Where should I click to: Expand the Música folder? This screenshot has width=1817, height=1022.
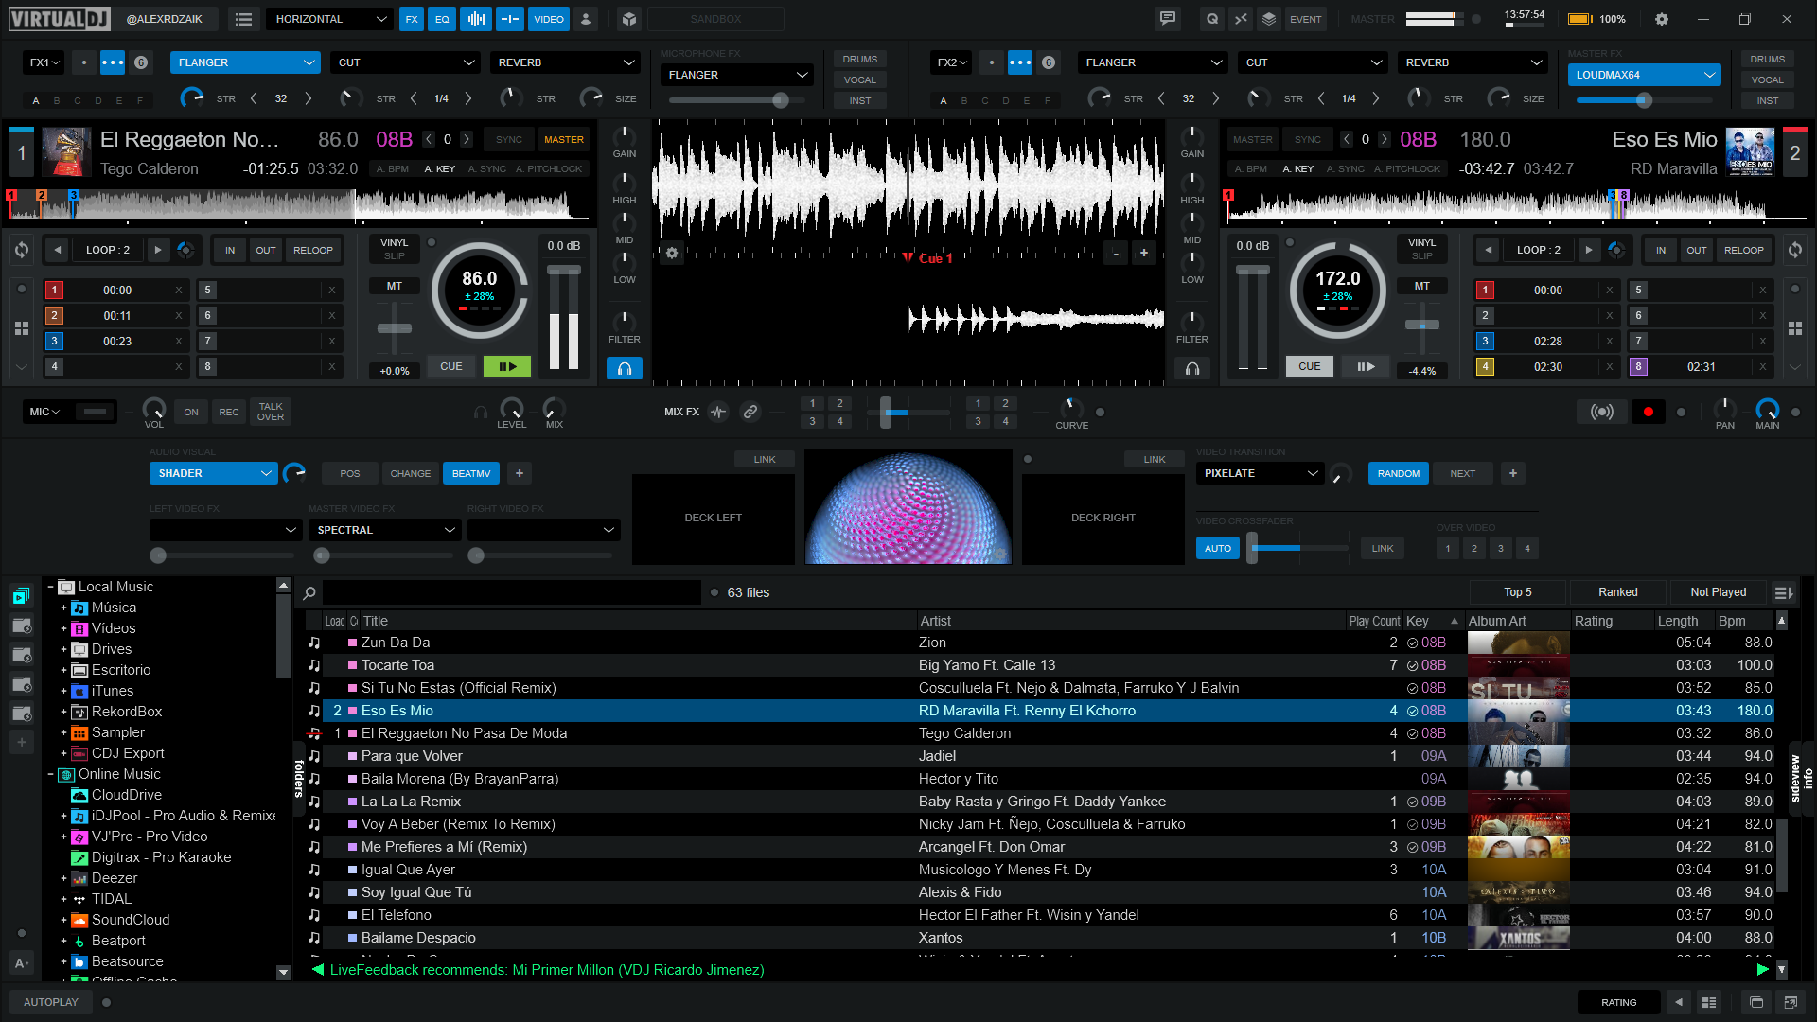(63, 608)
